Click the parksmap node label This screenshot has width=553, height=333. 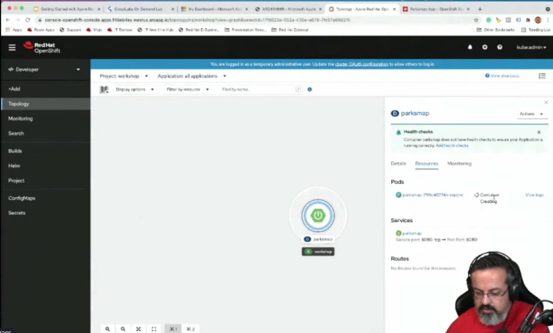click(319, 240)
